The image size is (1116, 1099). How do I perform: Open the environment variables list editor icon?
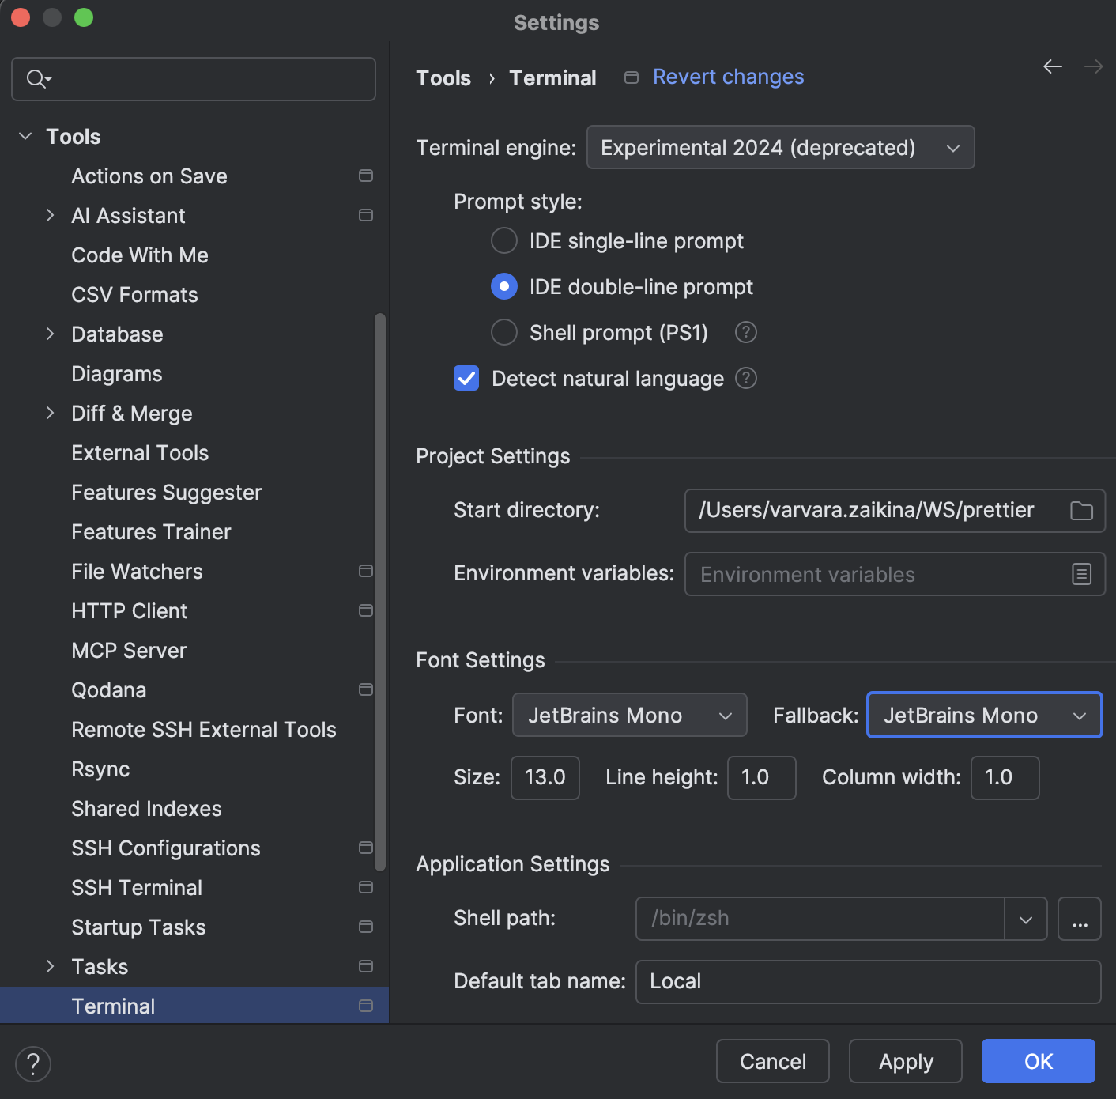click(1081, 574)
